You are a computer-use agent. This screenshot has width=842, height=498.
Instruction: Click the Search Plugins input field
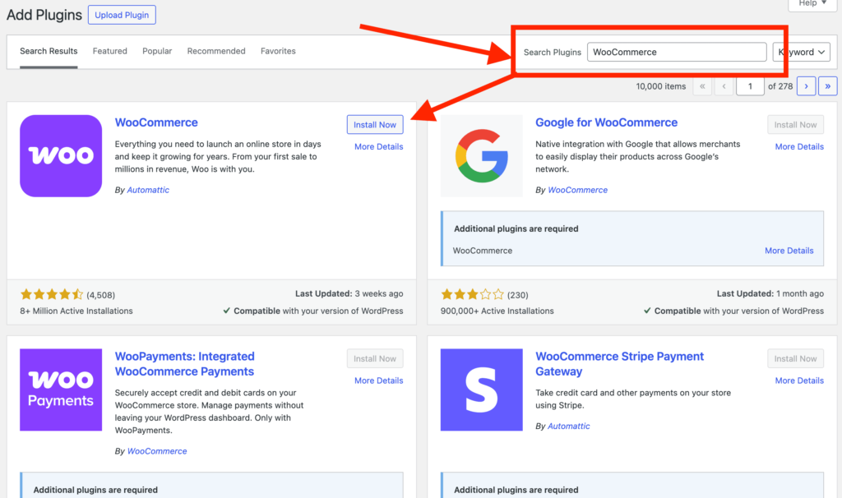(677, 52)
